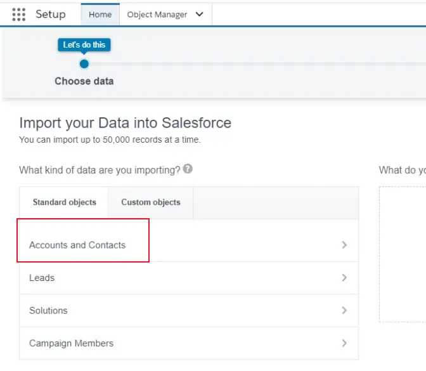Expand the Campaign Members chevron
This screenshot has width=426, height=371.
point(344,343)
